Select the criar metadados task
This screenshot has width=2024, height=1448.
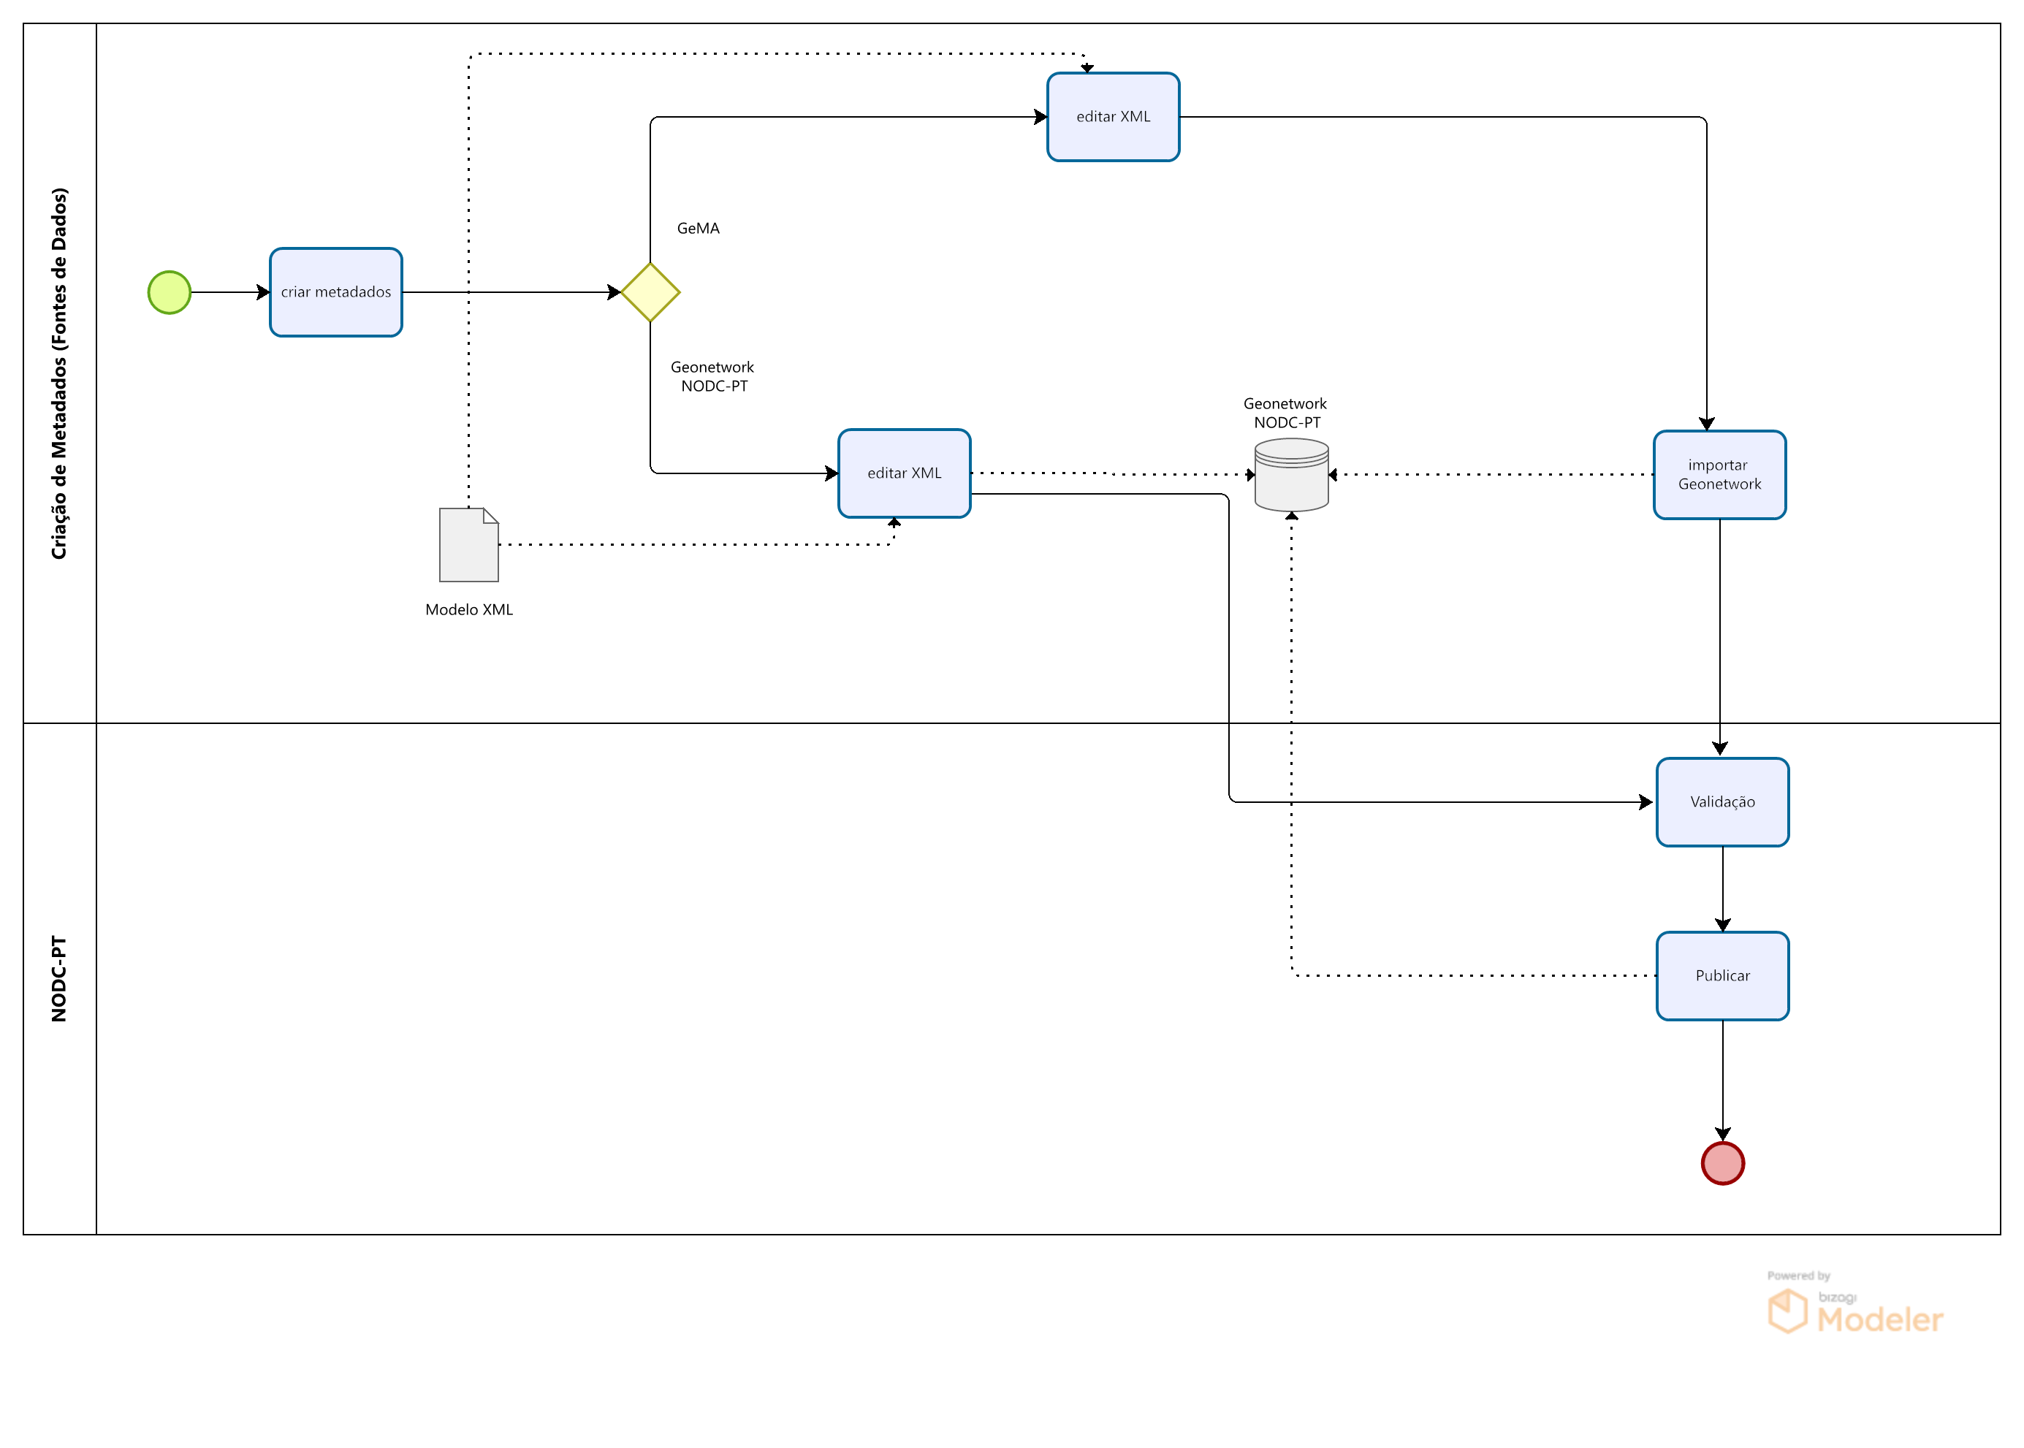335,292
